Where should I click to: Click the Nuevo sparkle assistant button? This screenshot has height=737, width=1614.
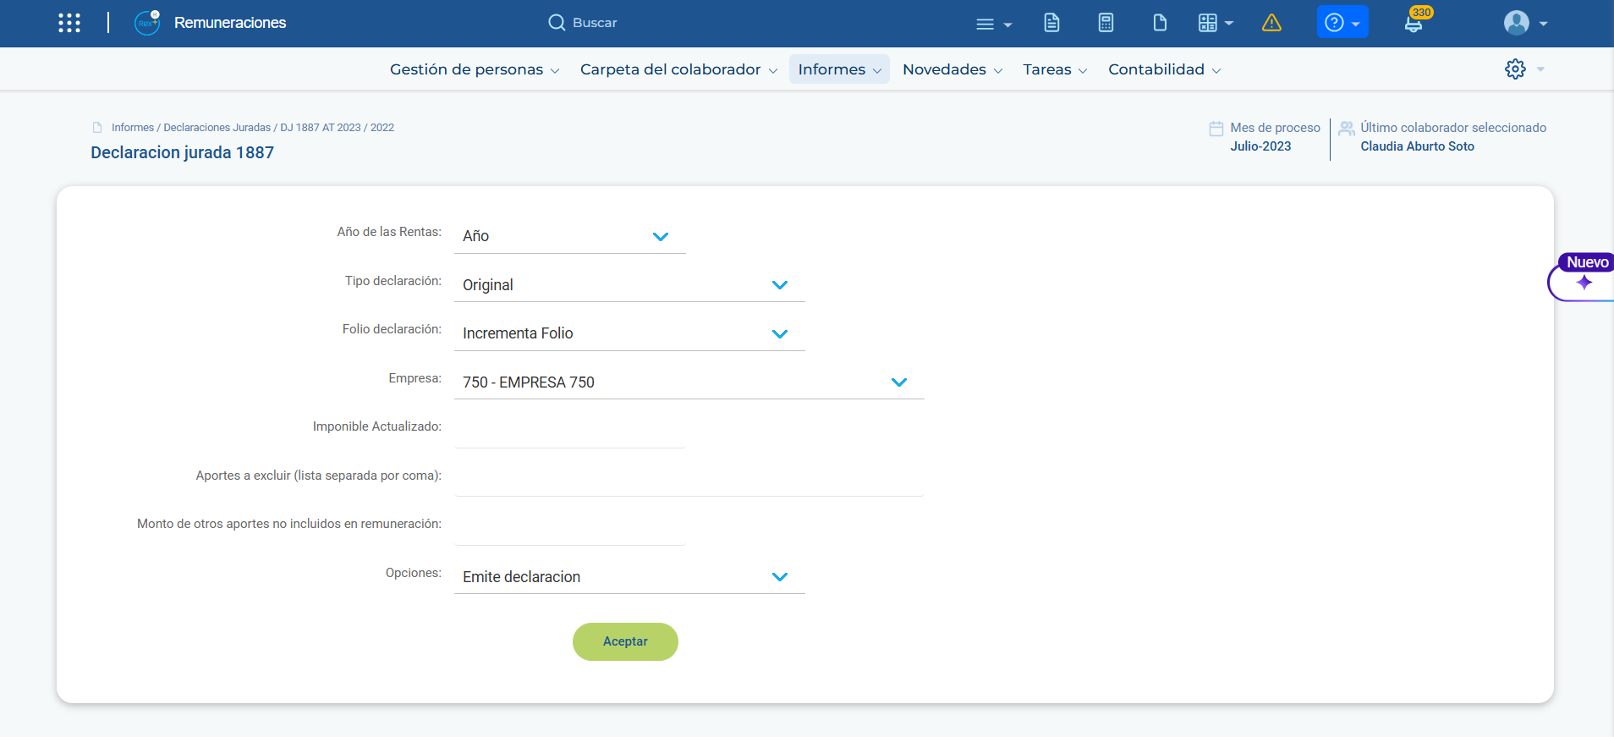(x=1584, y=282)
